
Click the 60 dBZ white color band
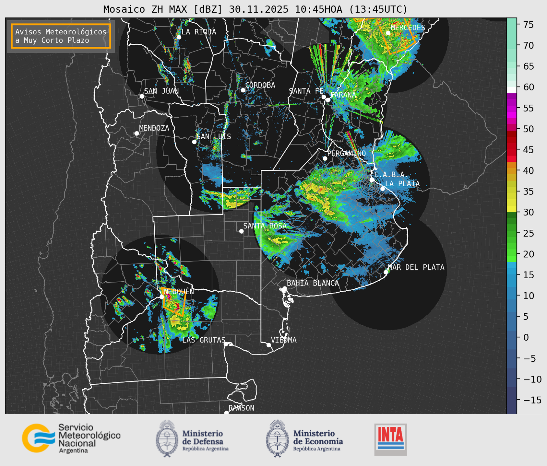pos(511,90)
